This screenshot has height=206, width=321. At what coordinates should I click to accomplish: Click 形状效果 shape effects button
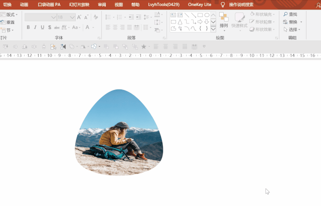coord(262,29)
